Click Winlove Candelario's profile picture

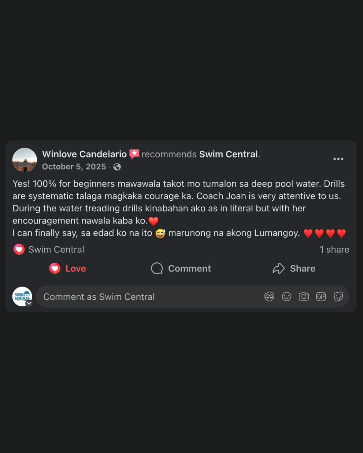25,160
